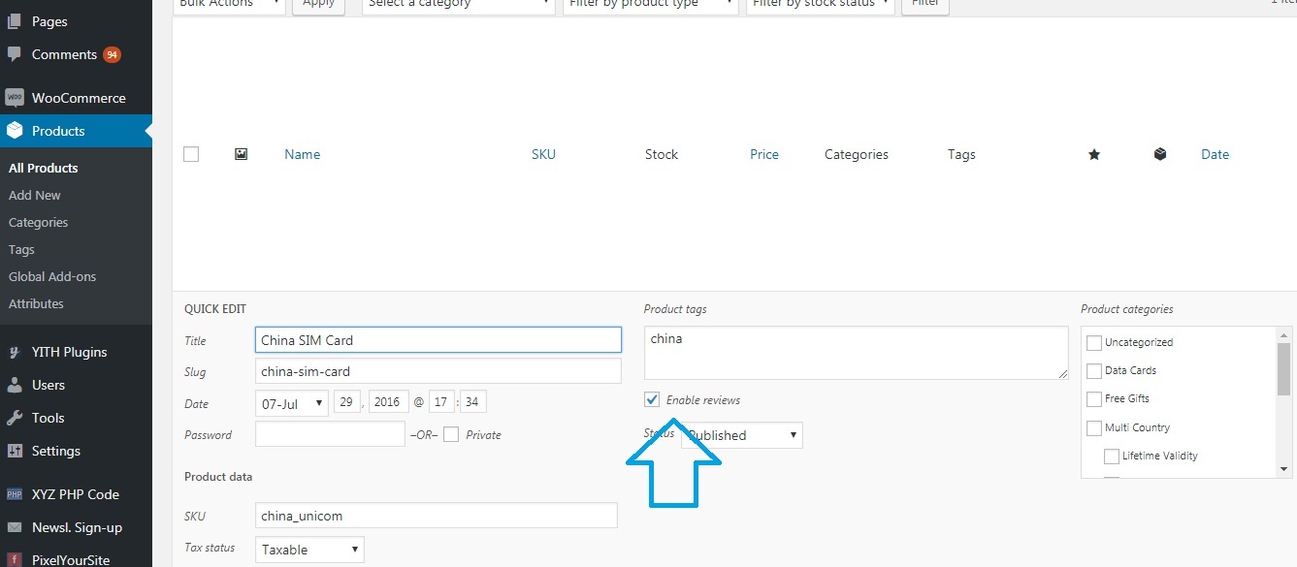This screenshot has height=567, width=1297.
Task: Open the month dropdown showing 07-Jul
Action: tap(292, 403)
